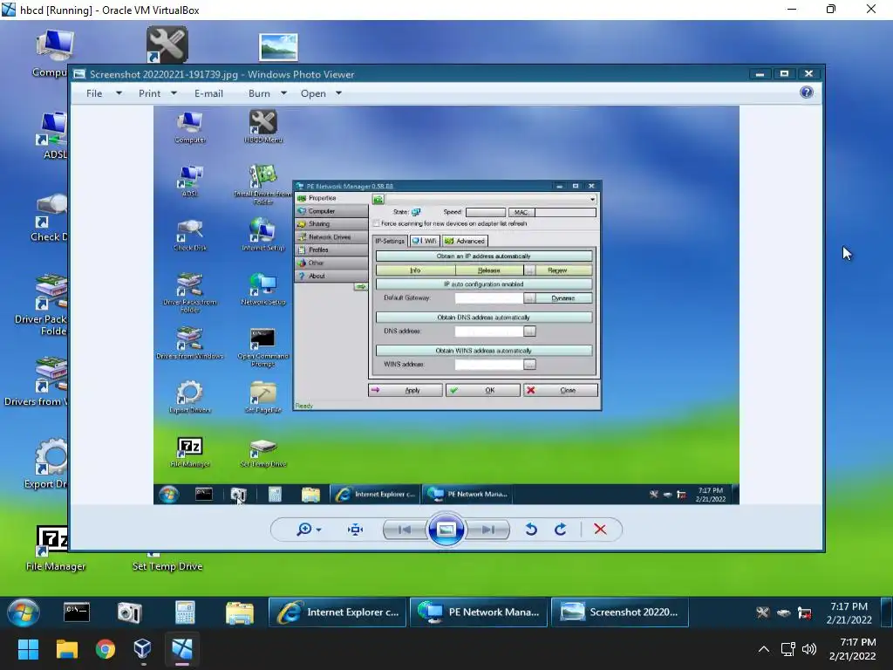Select the 7z File Manager desktop icon
Screen dimensions: 893x670
(53, 548)
